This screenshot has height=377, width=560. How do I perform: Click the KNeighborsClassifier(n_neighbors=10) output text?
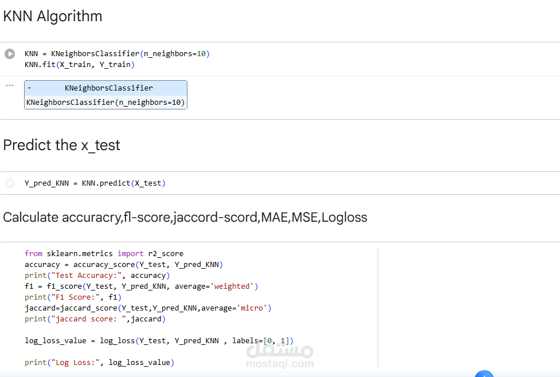click(105, 103)
